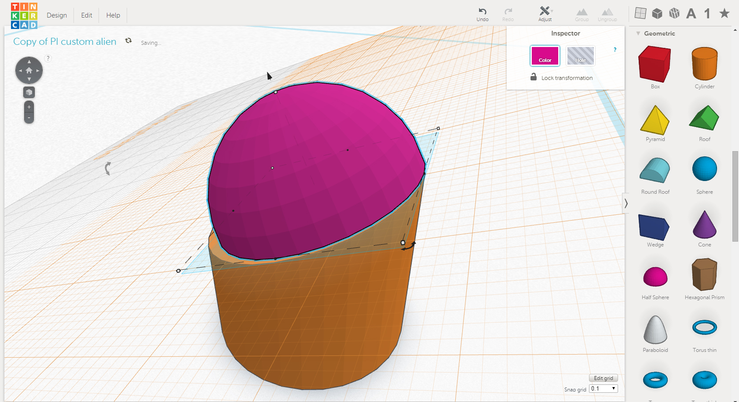Open the Design menu
The image size is (739, 402).
click(57, 15)
